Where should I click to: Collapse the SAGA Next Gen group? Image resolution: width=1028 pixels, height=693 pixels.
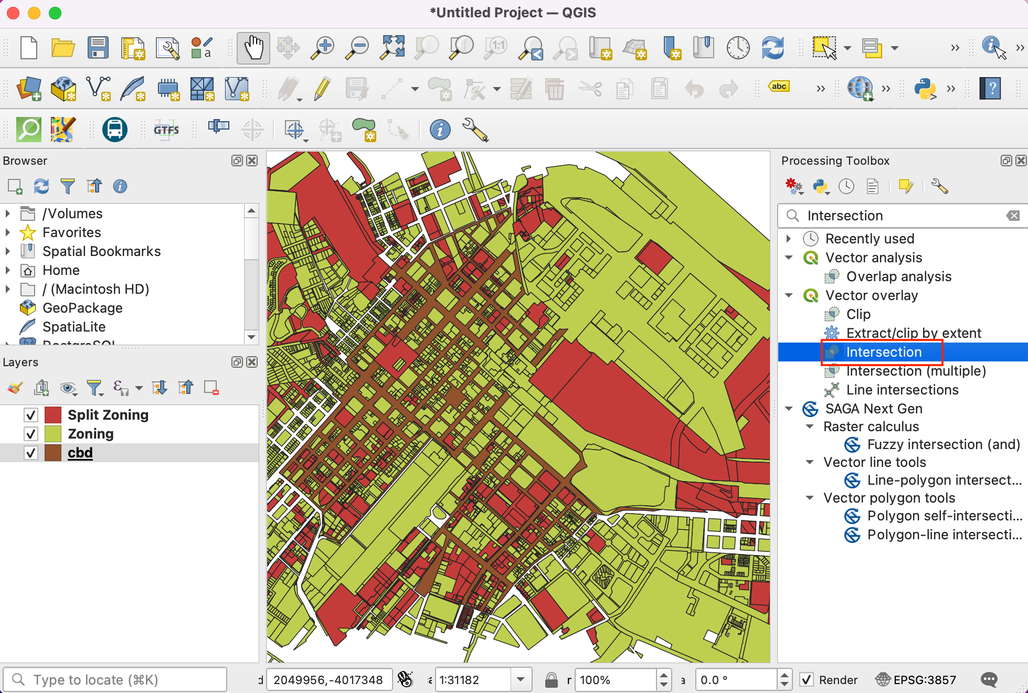point(789,409)
